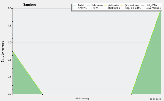Click the 2.0 y-axis value
Image resolution: width=164 pixels, height=101 pixels.
(x=9, y=8)
